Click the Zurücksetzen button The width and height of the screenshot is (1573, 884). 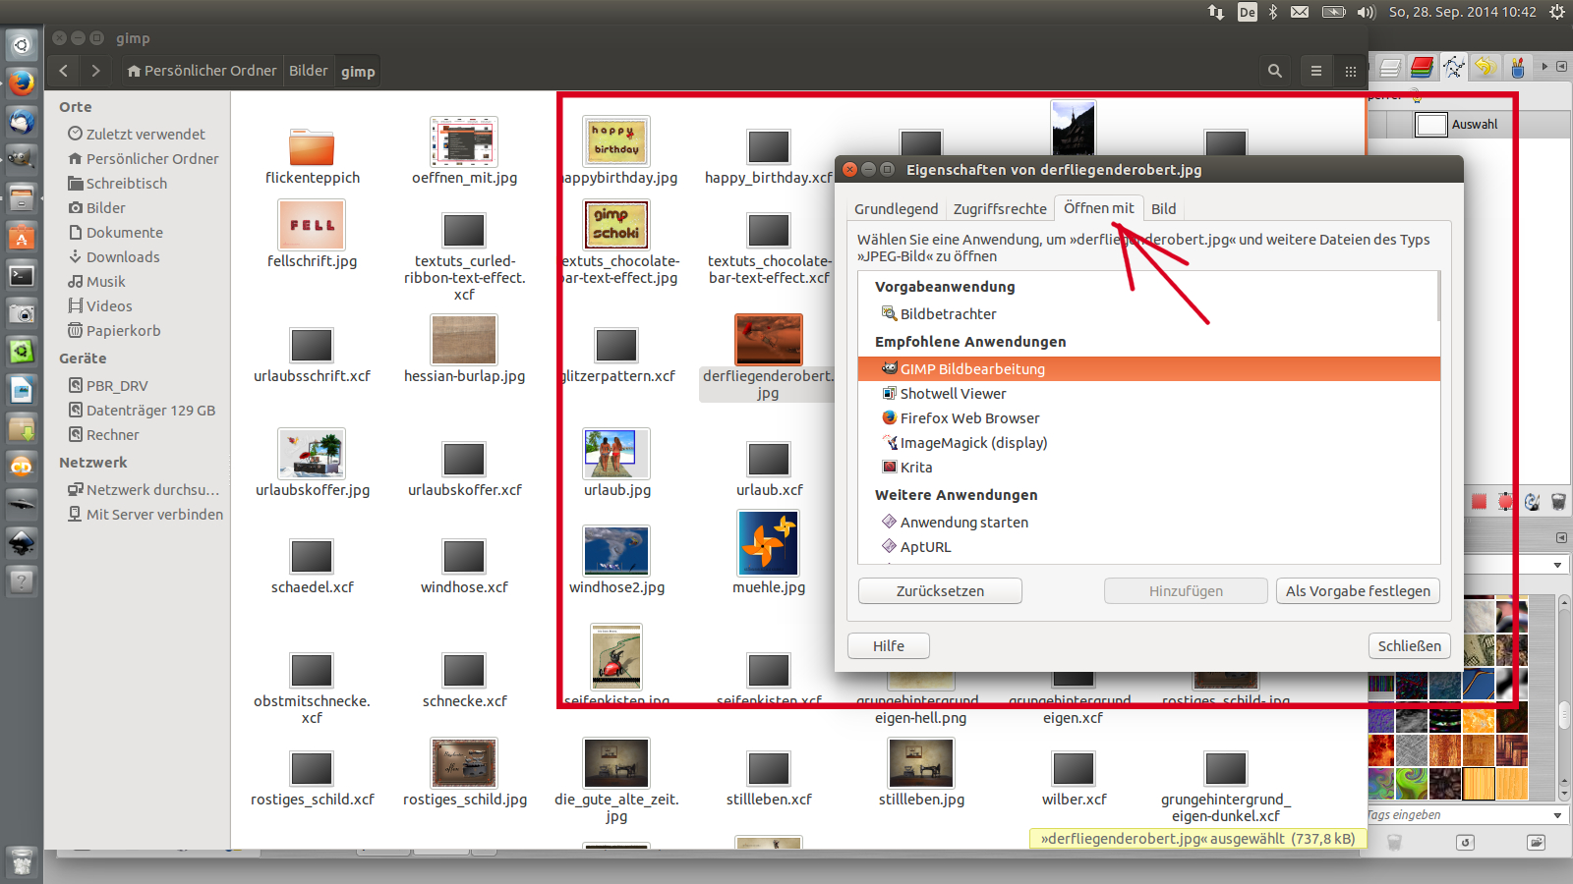pyautogui.click(x=940, y=591)
